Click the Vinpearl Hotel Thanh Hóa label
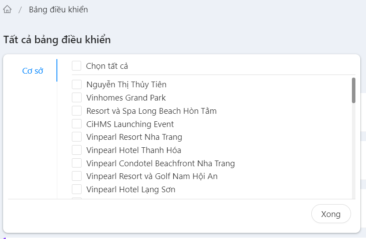The width and height of the screenshot is (366, 239). (134, 150)
